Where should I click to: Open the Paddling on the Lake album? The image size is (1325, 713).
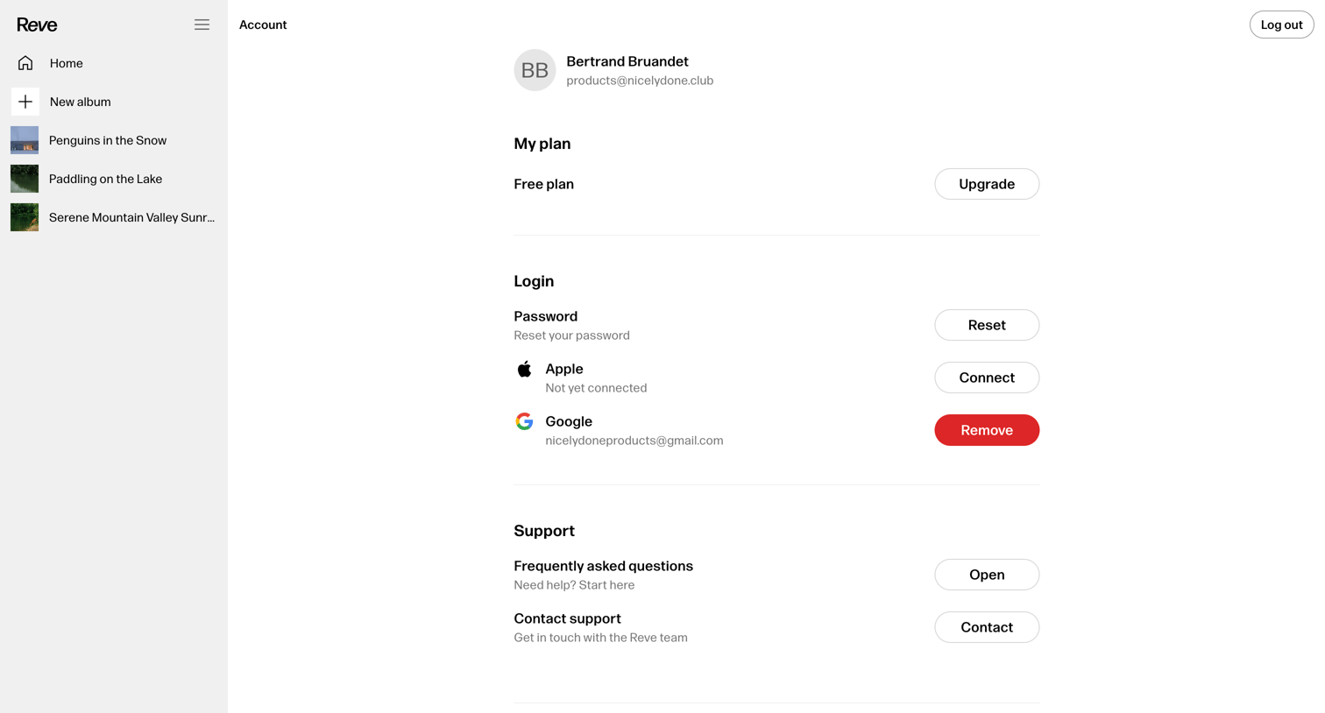114,179
